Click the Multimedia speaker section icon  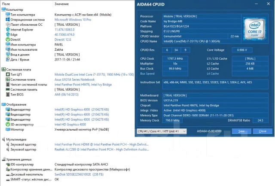click(3, 139)
